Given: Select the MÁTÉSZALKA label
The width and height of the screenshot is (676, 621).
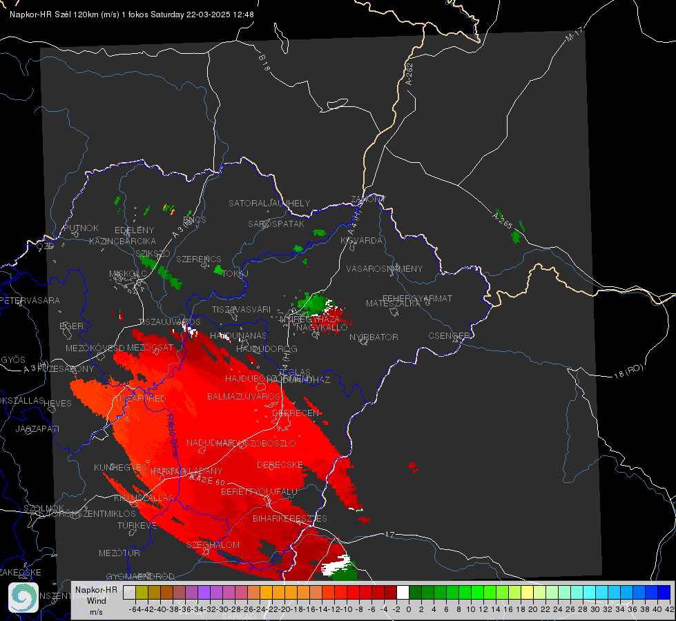Looking at the screenshot, I should [393, 304].
